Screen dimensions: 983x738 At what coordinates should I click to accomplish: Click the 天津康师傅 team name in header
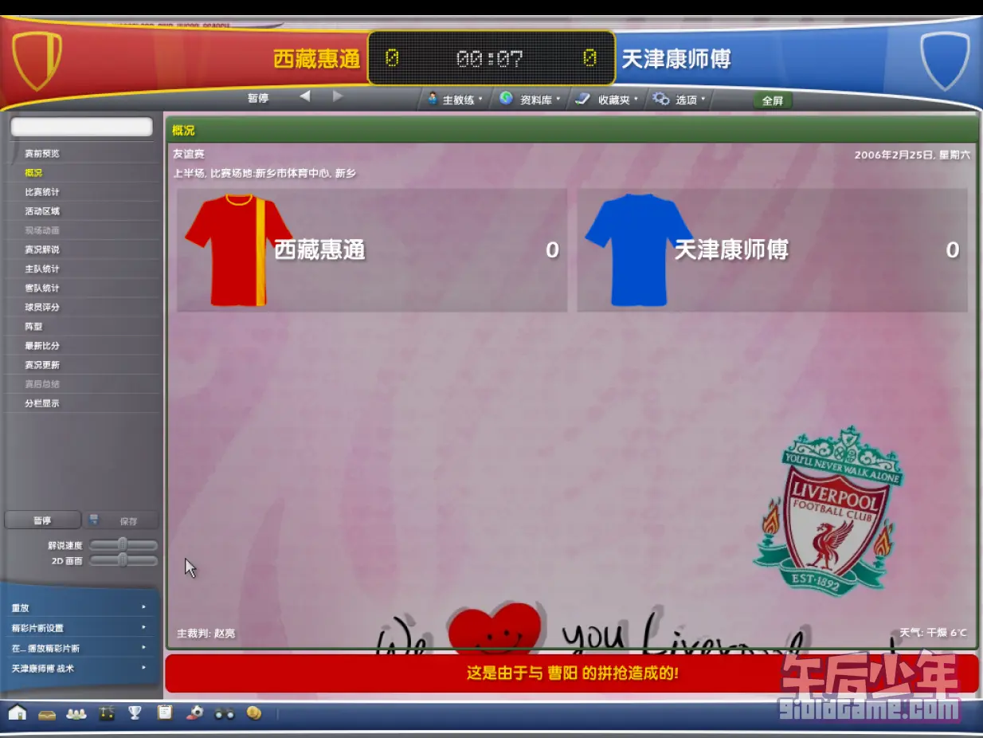tap(676, 58)
